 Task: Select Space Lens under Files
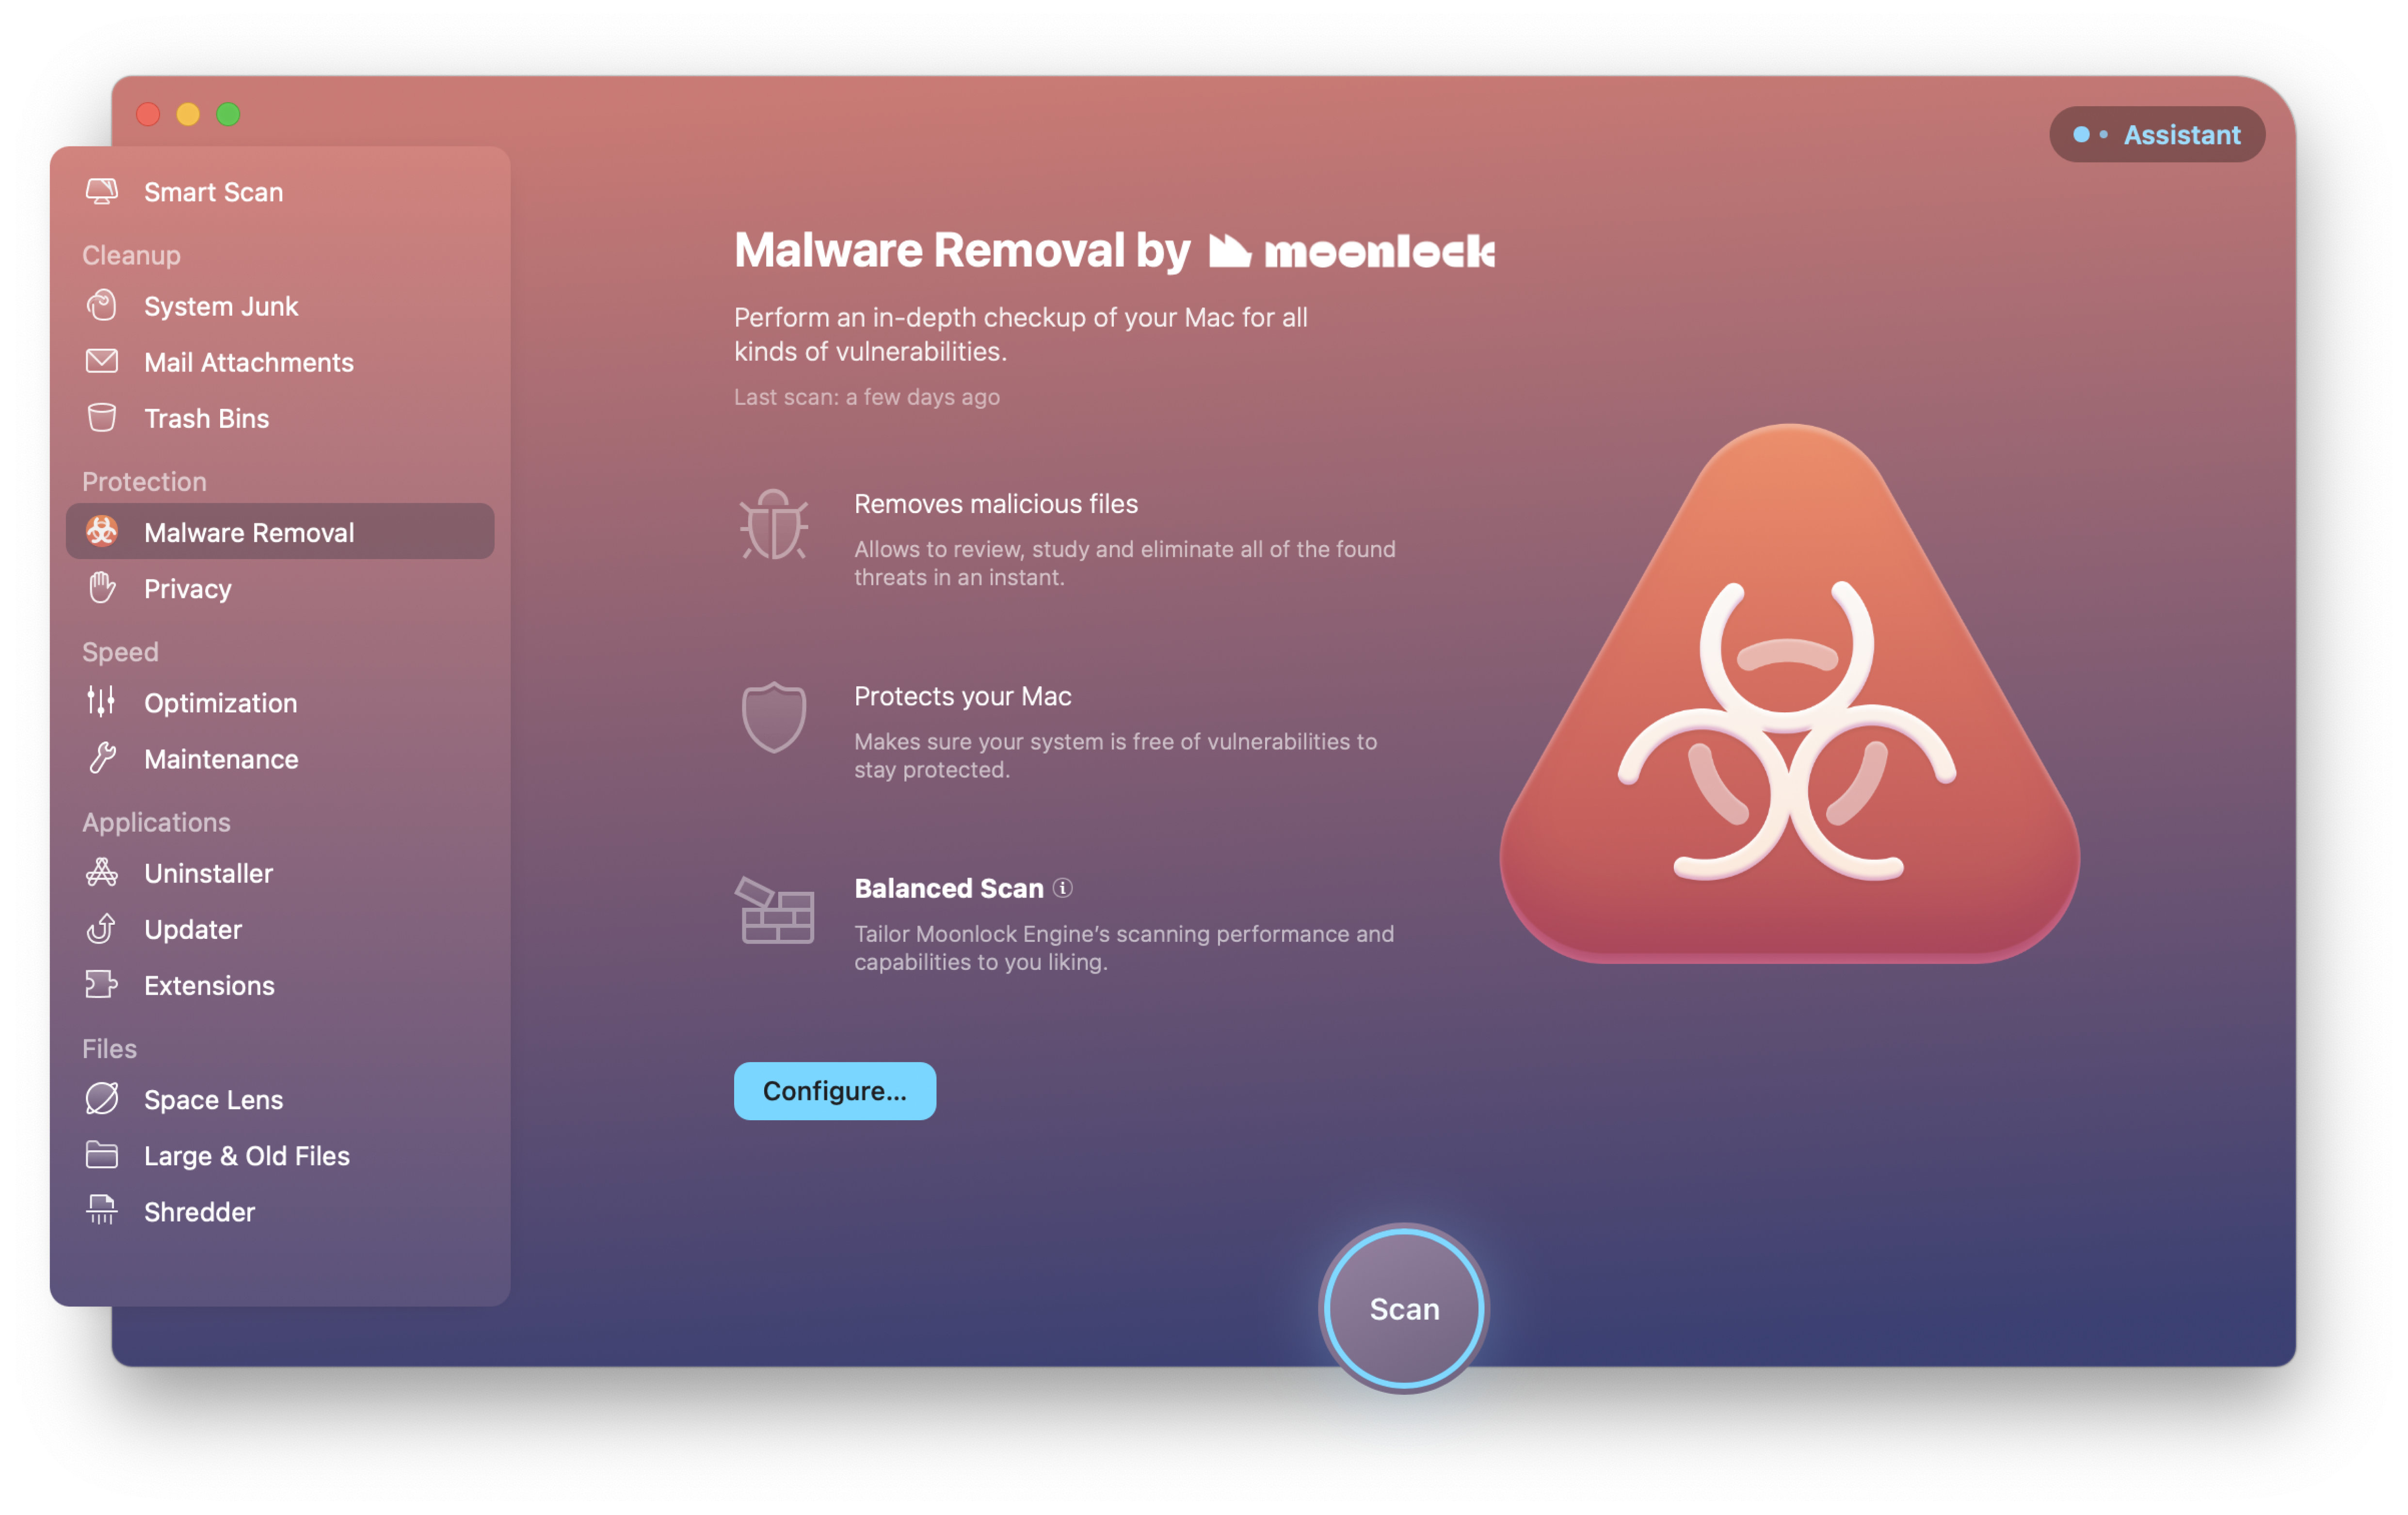click(x=280, y=1099)
